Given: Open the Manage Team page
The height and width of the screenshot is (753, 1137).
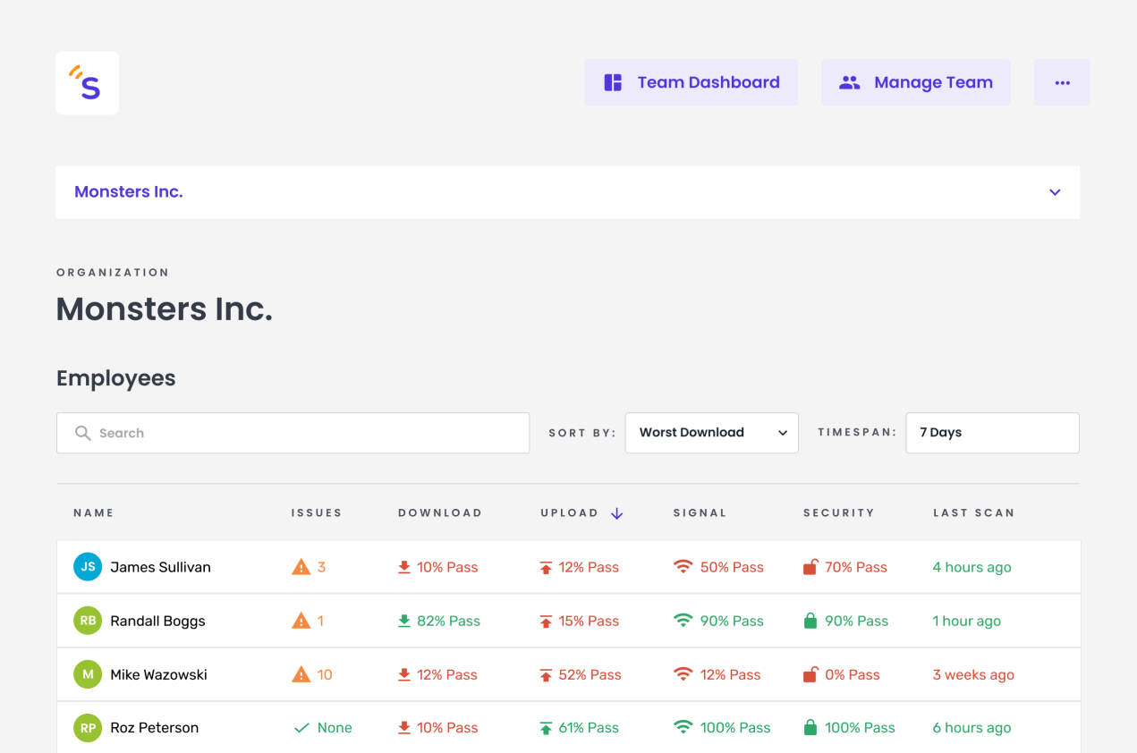Looking at the screenshot, I should (x=916, y=82).
